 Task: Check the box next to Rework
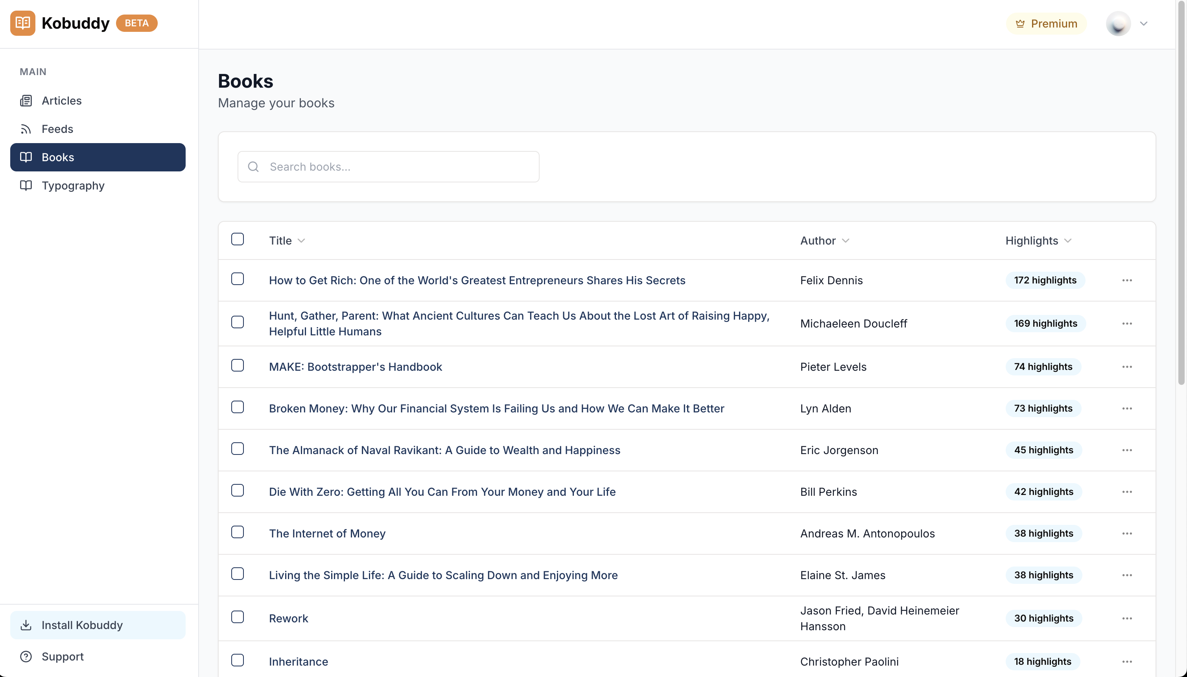pyautogui.click(x=237, y=616)
